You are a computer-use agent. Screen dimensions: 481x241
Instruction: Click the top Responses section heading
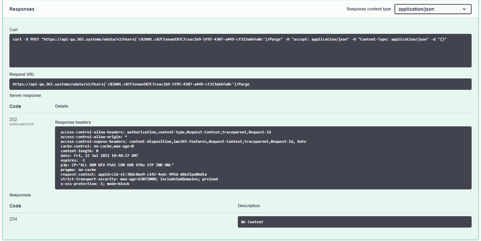tap(22, 9)
